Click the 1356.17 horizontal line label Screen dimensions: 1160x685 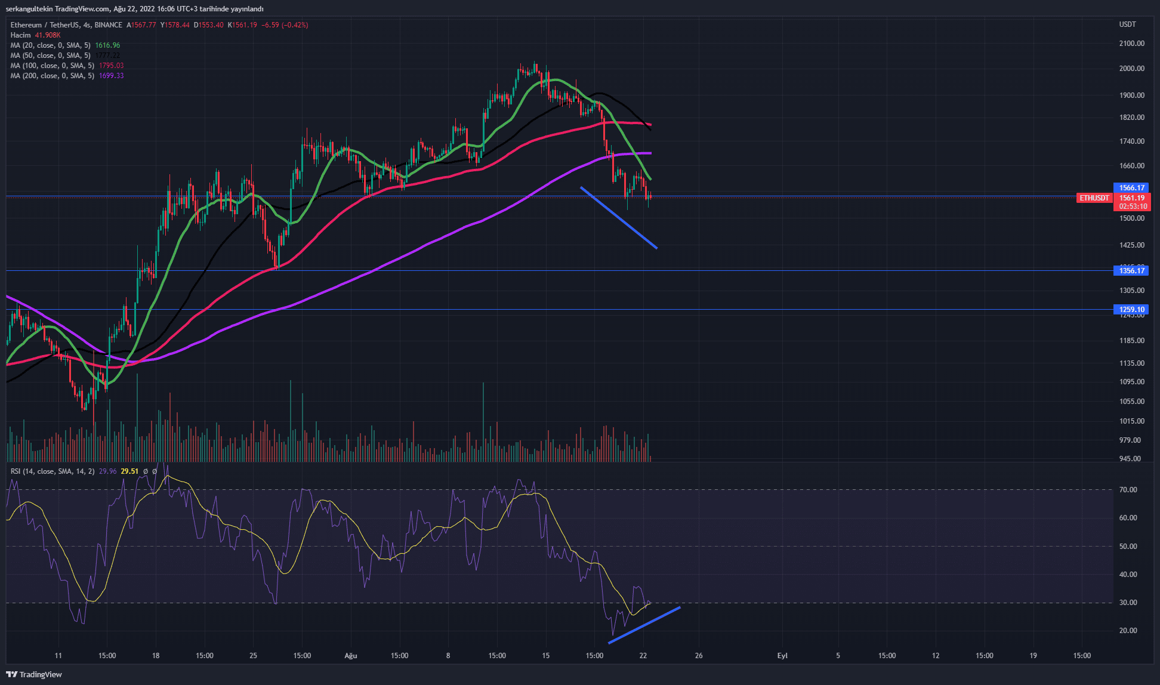click(x=1131, y=271)
